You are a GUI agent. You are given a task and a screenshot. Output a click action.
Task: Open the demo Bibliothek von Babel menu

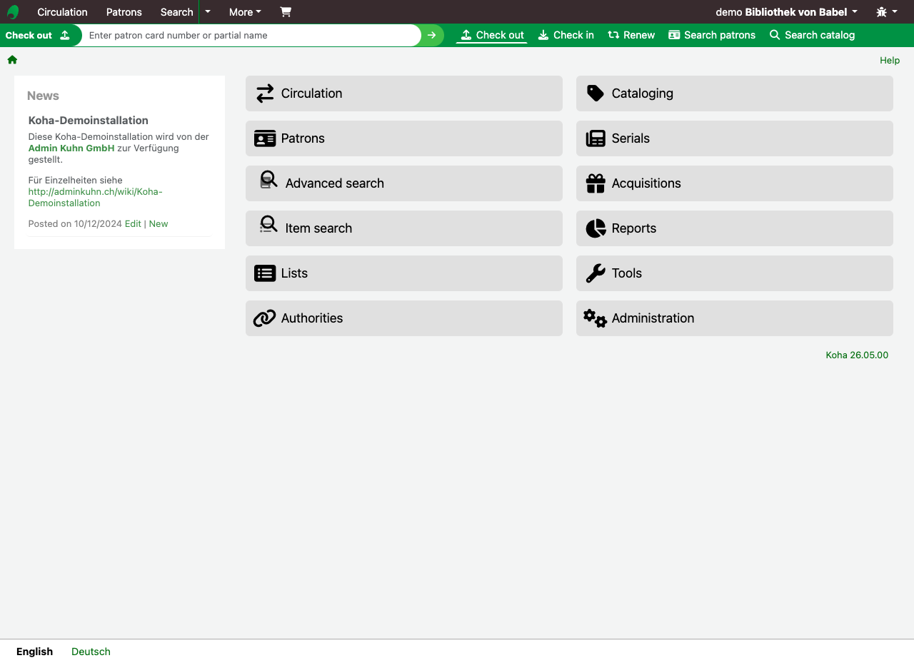(786, 12)
